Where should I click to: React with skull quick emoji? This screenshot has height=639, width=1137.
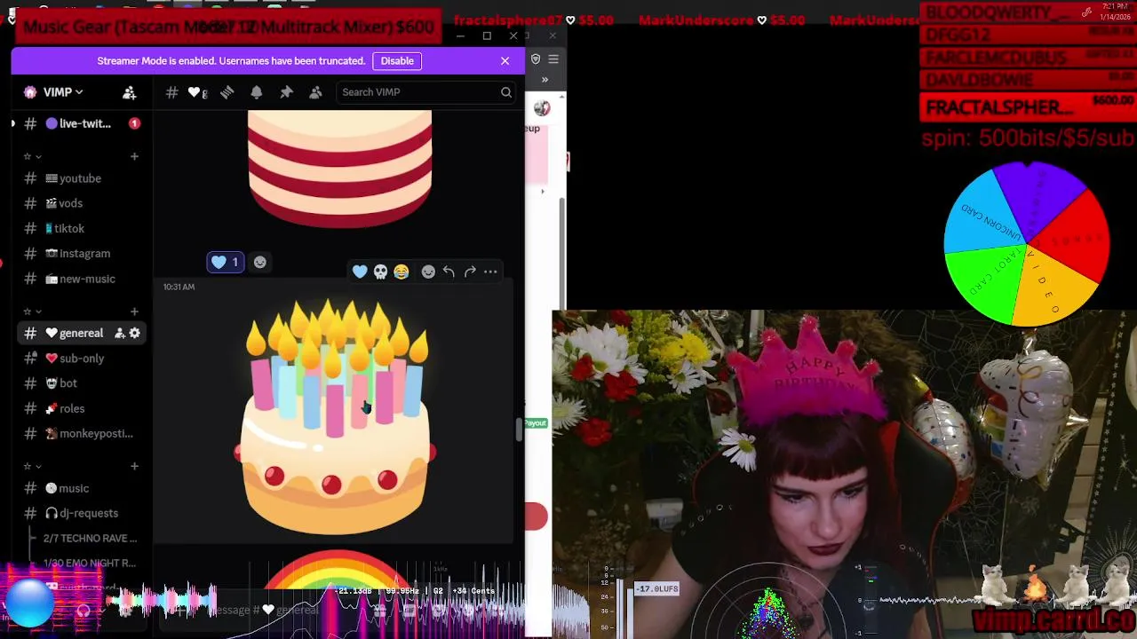coord(380,272)
